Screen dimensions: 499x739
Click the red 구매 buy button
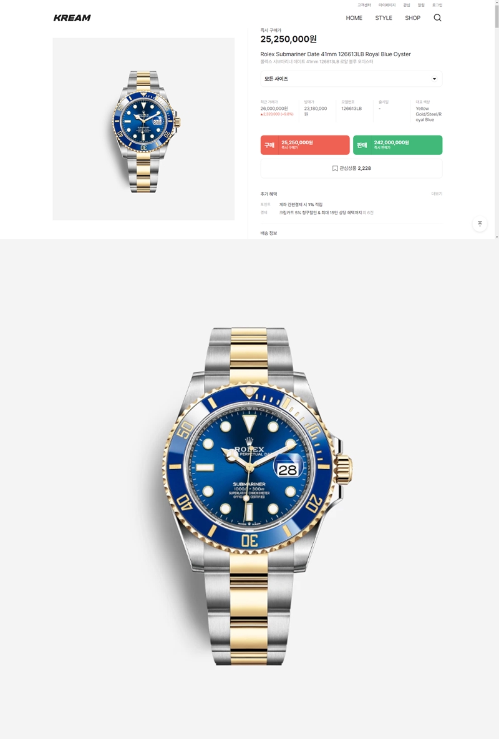(x=305, y=145)
